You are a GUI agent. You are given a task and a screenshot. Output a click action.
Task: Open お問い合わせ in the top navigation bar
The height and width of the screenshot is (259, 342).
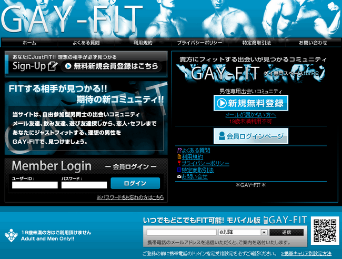tap(313, 43)
